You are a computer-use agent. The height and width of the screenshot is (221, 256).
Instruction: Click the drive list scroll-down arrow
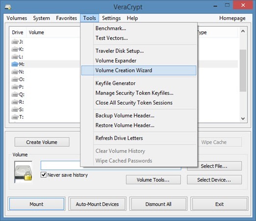(243, 118)
